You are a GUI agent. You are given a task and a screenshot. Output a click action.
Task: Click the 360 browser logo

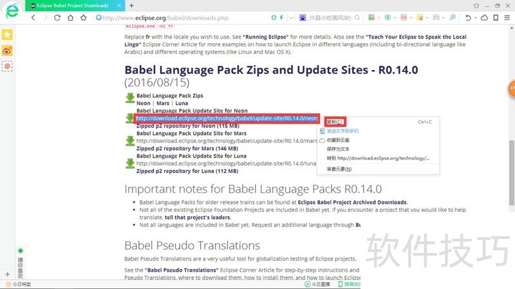(x=12, y=11)
